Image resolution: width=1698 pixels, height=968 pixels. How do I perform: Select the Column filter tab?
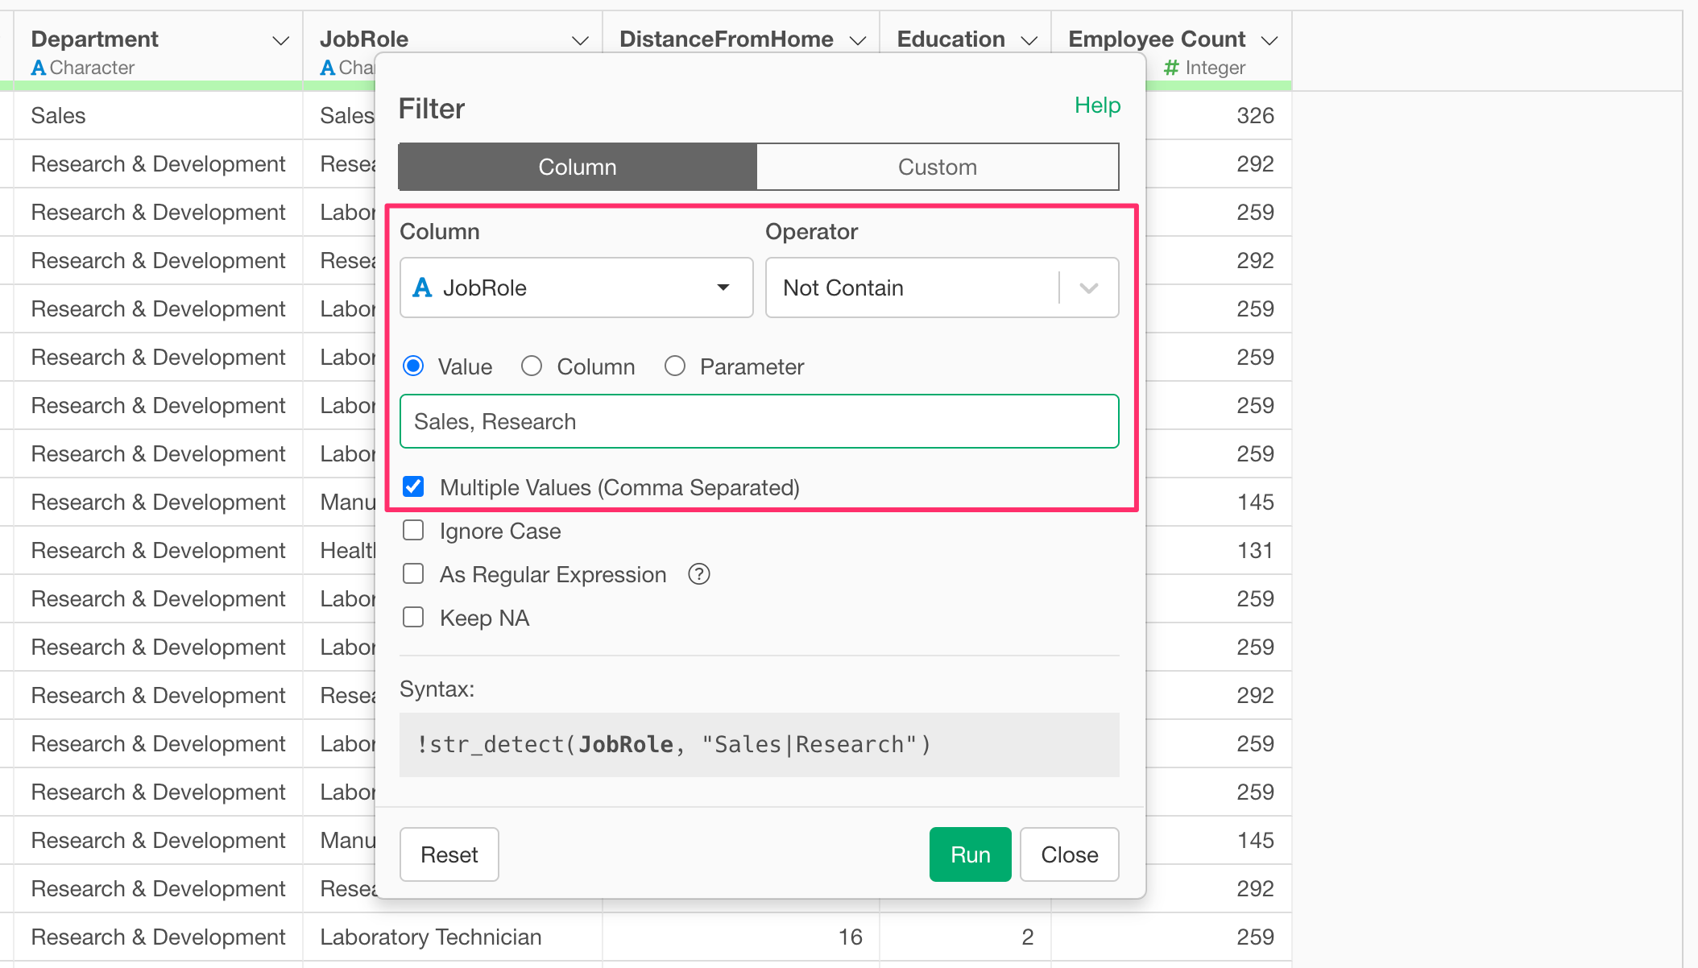click(578, 167)
